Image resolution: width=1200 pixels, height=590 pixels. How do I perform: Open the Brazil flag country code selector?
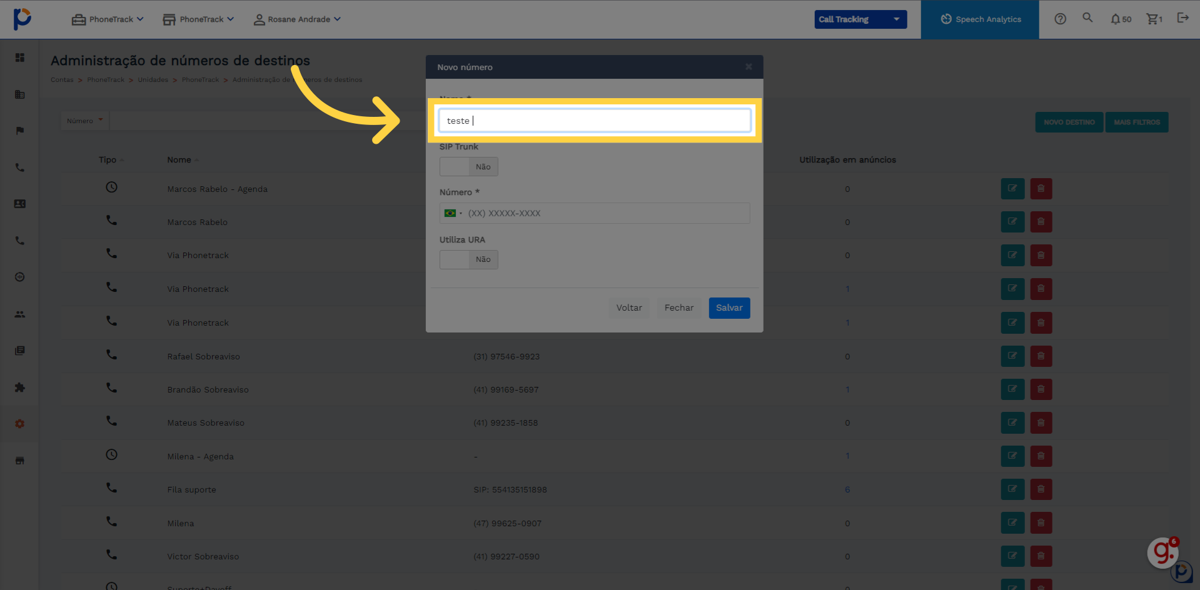tap(453, 213)
